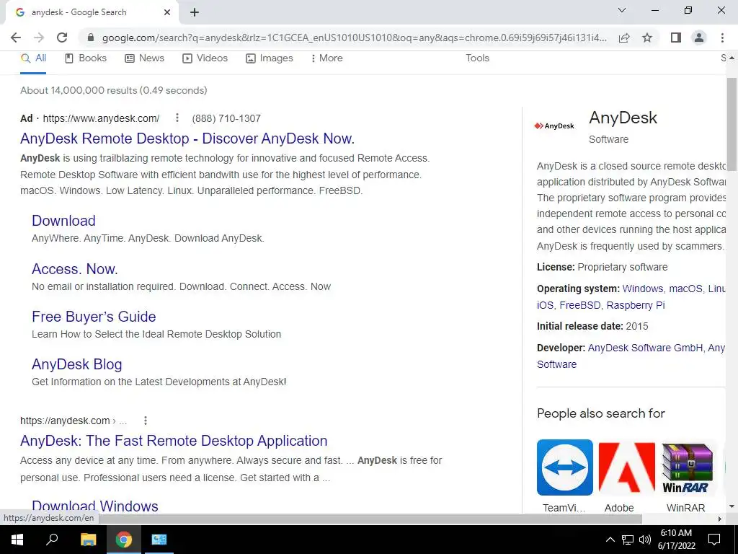Open 'AnyDesk: The Fast Remote Desktop Application'

[174, 441]
